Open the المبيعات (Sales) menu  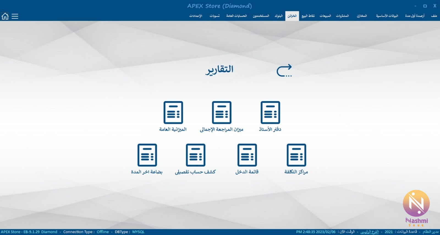pyautogui.click(x=325, y=16)
